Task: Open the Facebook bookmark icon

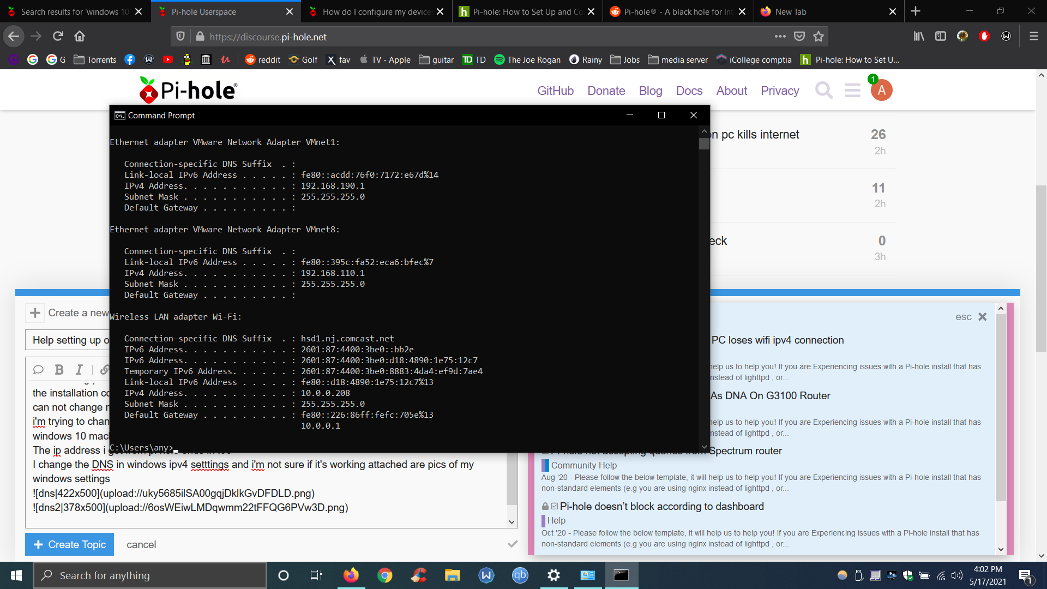Action: (x=129, y=59)
